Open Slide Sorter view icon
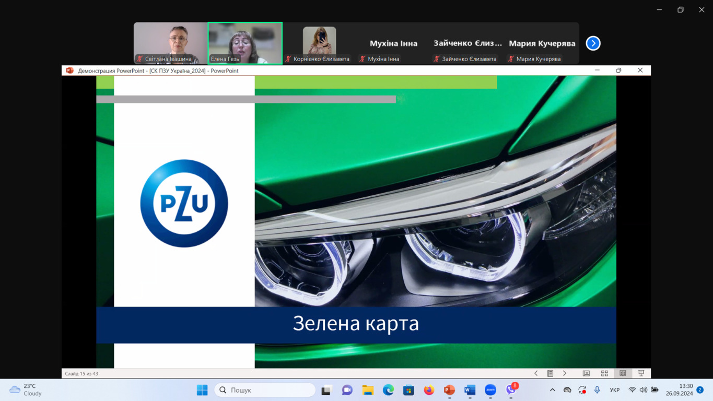 coord(604,373)
